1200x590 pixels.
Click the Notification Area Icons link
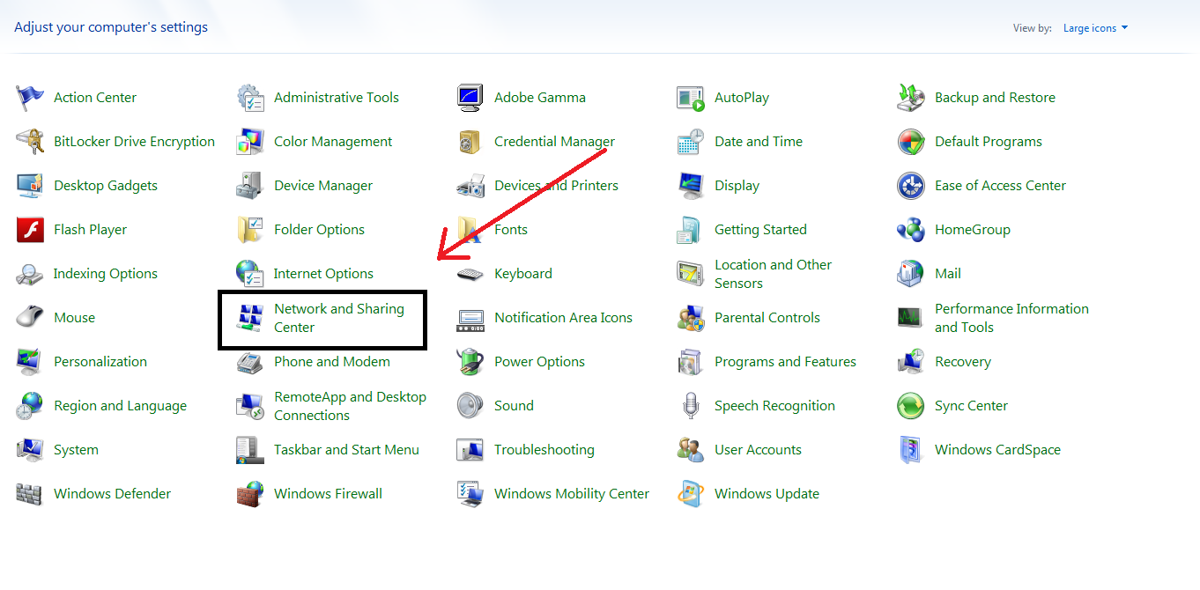click(x=563, y=318)
